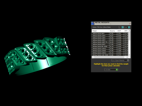Select the Yellow Gold:22KY row

pos(110,44)
